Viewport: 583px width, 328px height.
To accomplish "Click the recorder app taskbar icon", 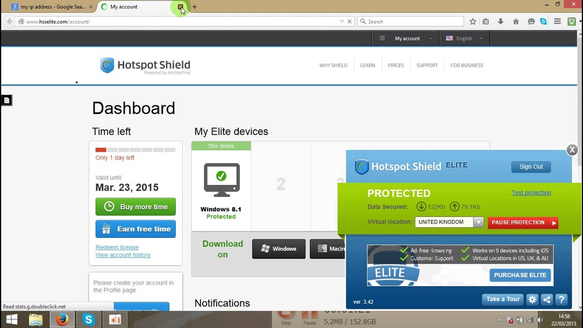I will click(x=115, y=320).
